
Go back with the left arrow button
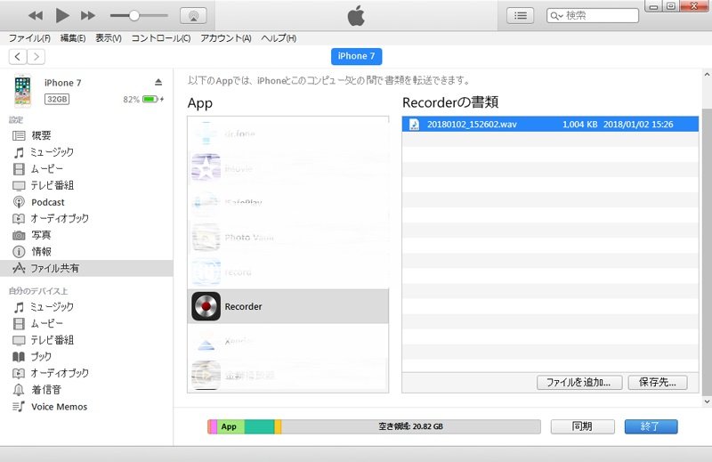[18, 57]
